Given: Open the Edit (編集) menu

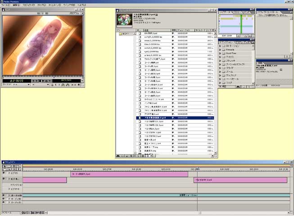Looking at the screenshot, I should [16, 5].
